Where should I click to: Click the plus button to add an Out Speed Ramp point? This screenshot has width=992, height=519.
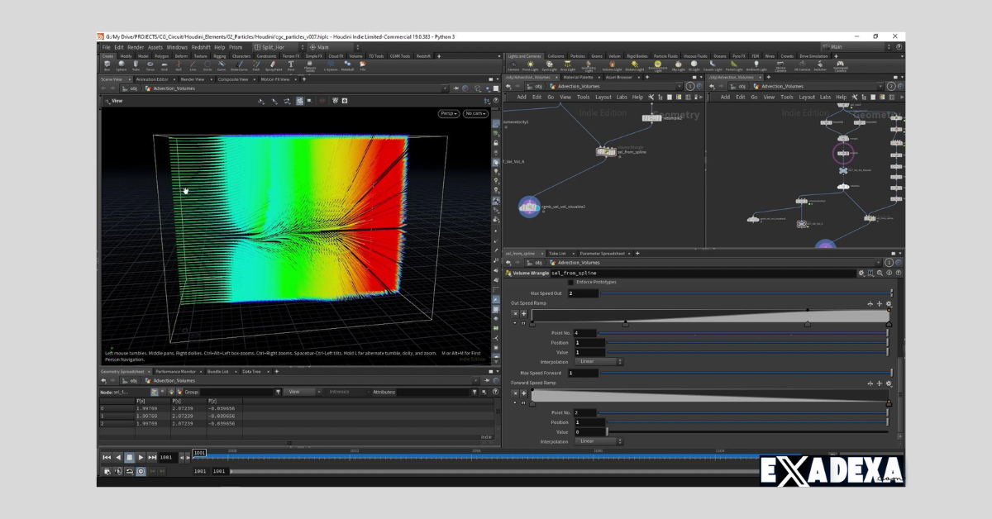point(523,313)
